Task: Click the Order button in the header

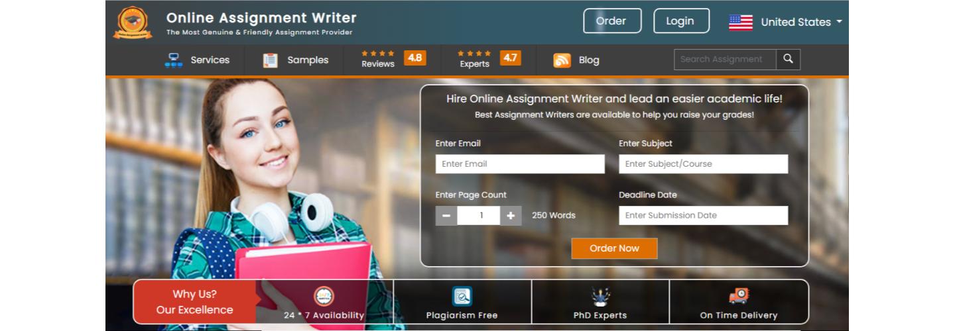Action: point(612,21)
